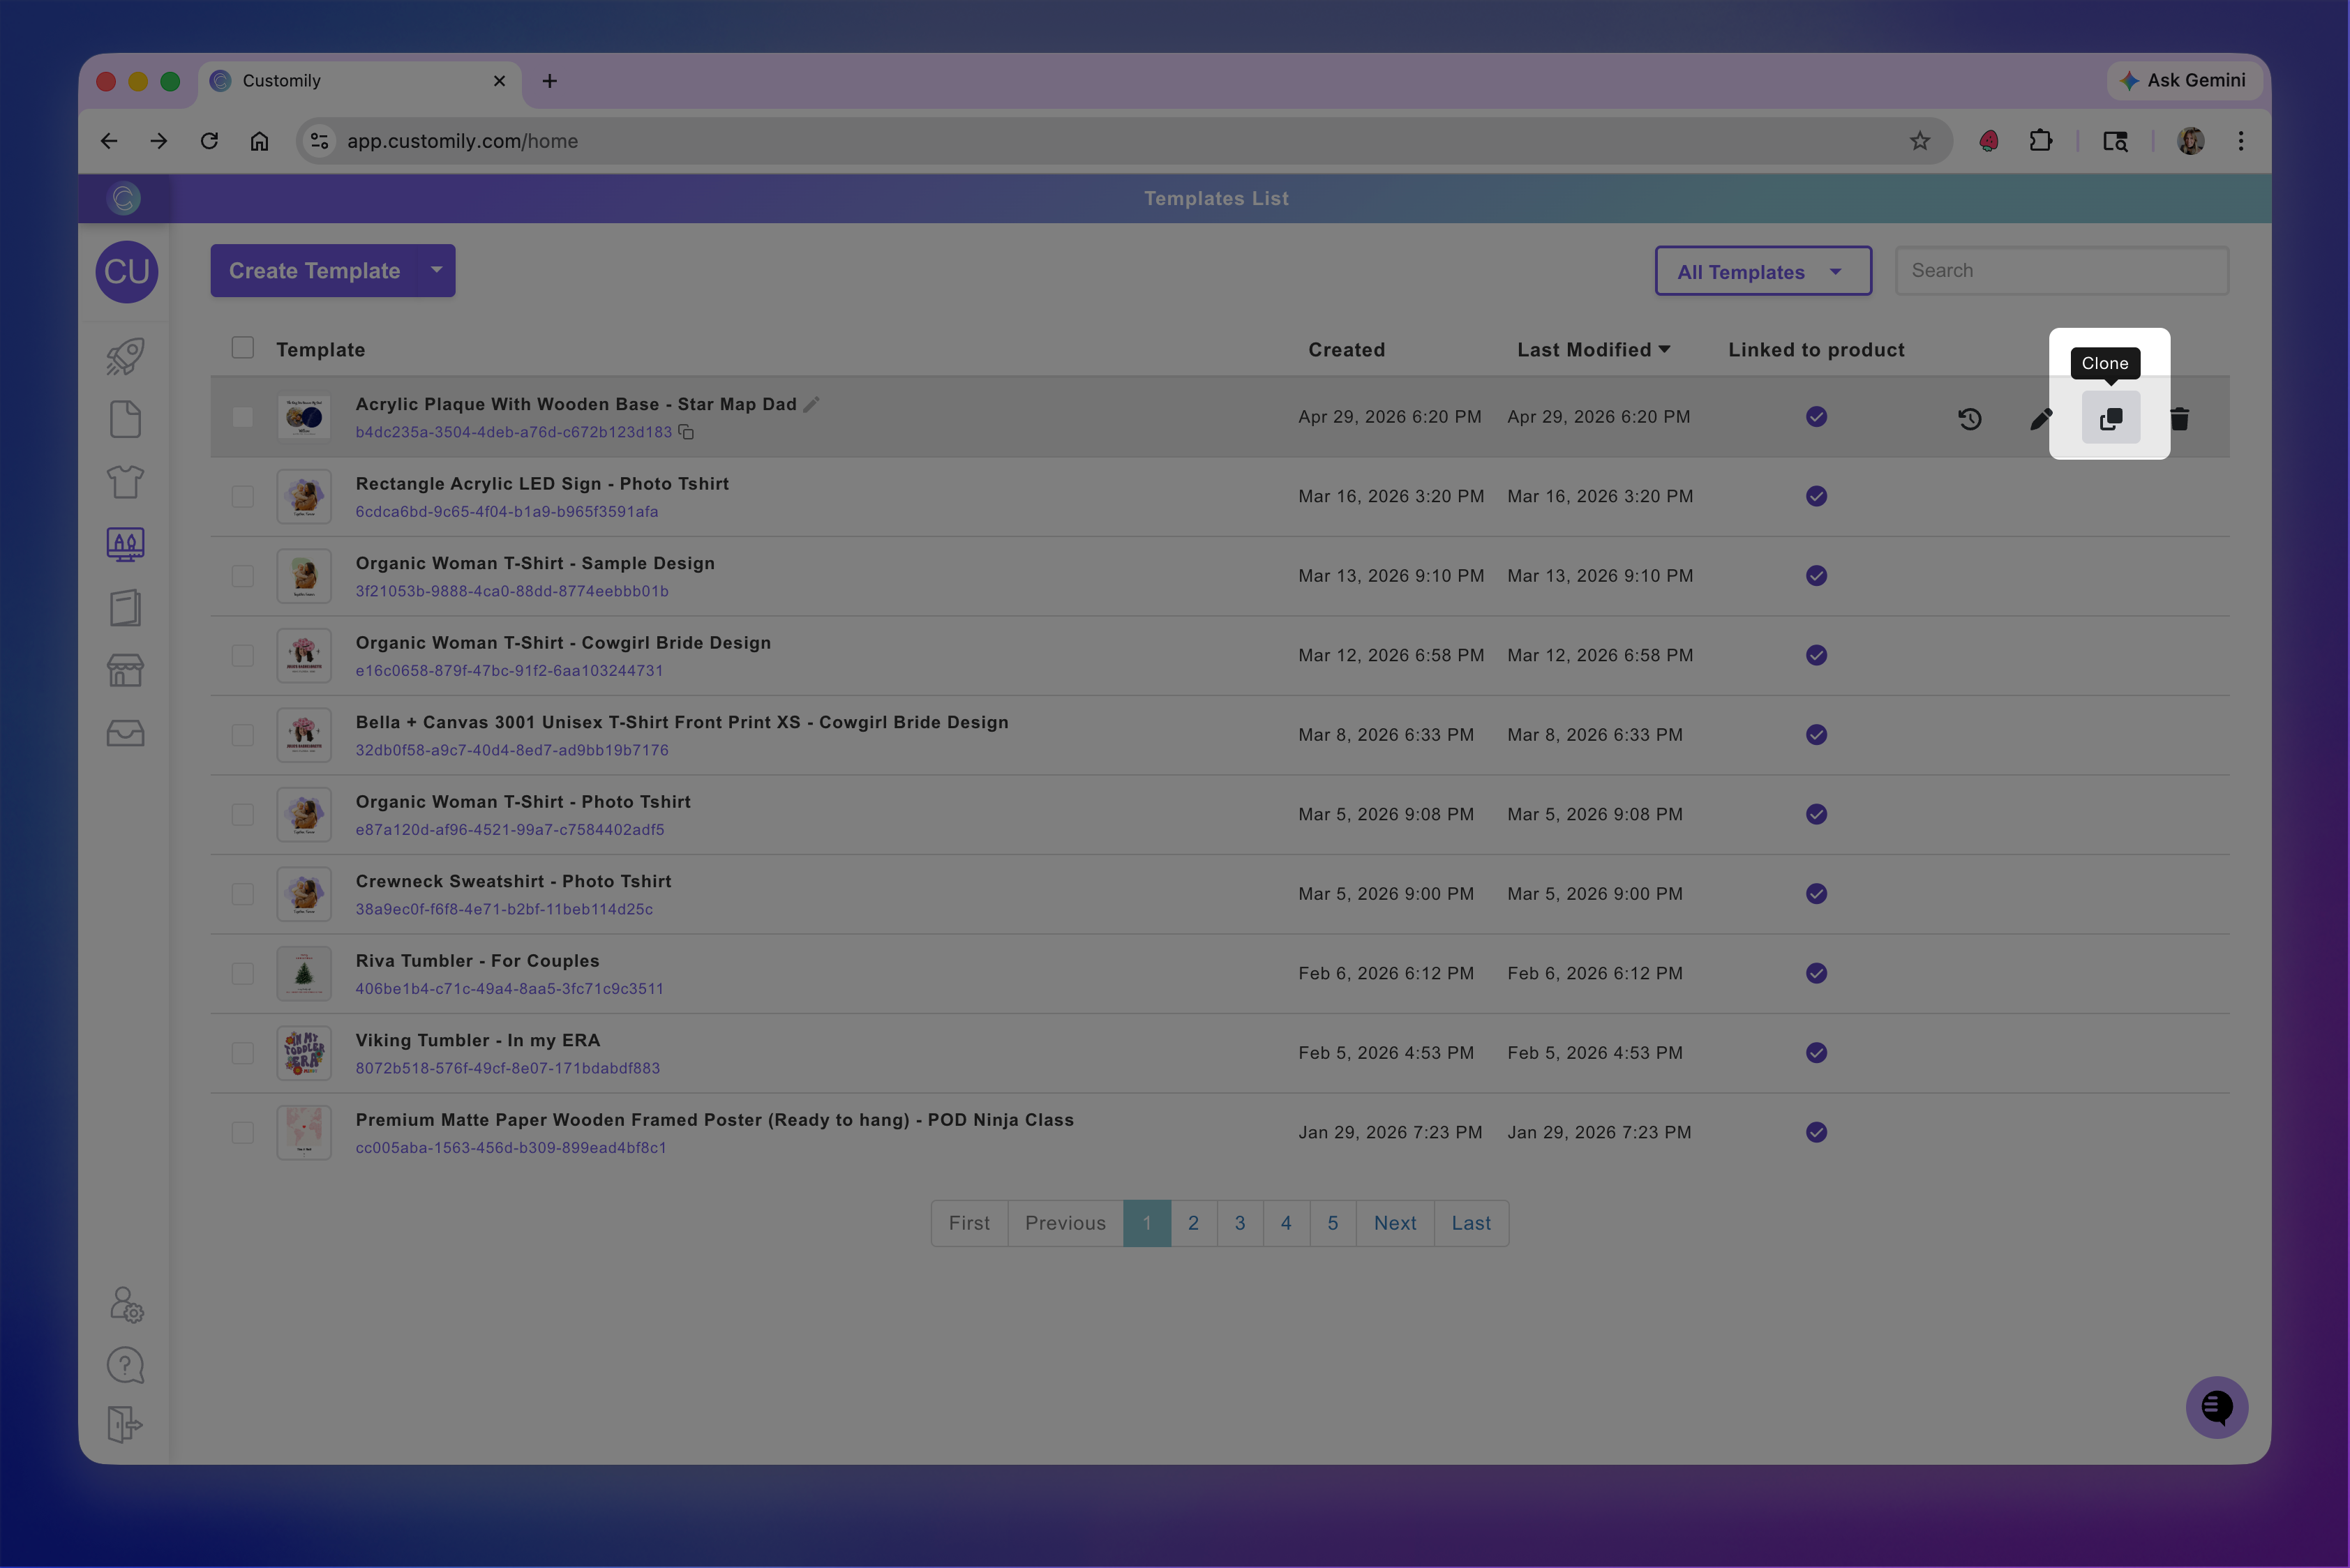
Task: Open the help question mark icon
Action: (125, 1365)
